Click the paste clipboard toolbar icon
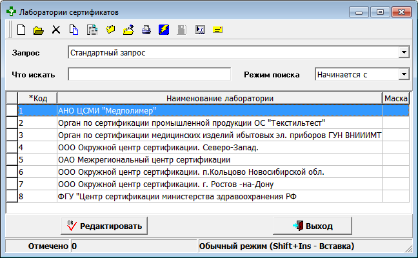 (x=92, y=30)
